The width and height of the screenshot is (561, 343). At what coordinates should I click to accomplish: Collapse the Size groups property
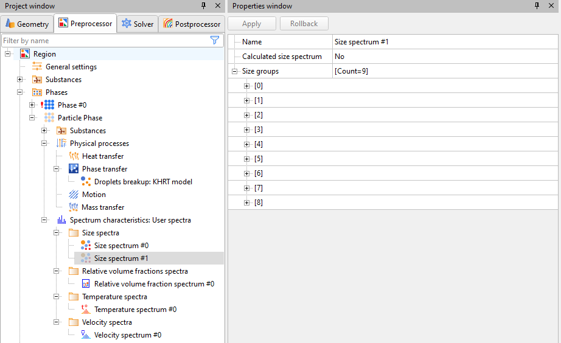pos(235,71)
